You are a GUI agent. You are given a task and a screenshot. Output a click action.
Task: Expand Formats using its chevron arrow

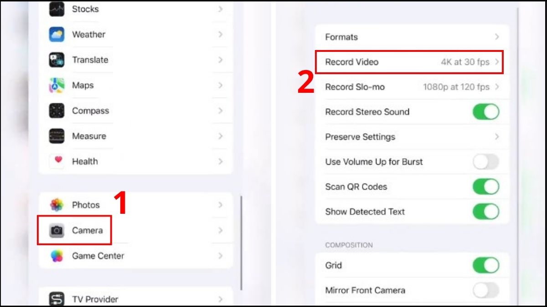coord(497,37)
